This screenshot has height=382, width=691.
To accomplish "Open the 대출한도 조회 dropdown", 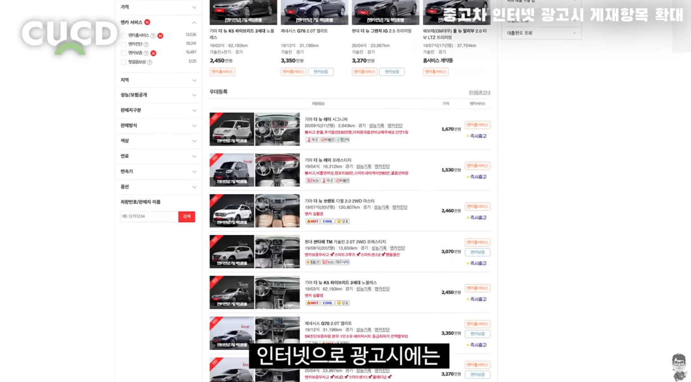I will tap(541, 33).
